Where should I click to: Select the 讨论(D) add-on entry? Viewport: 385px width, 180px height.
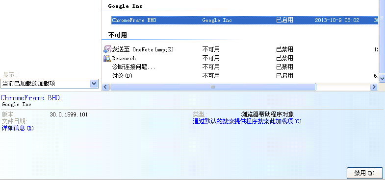pos(122,76)
